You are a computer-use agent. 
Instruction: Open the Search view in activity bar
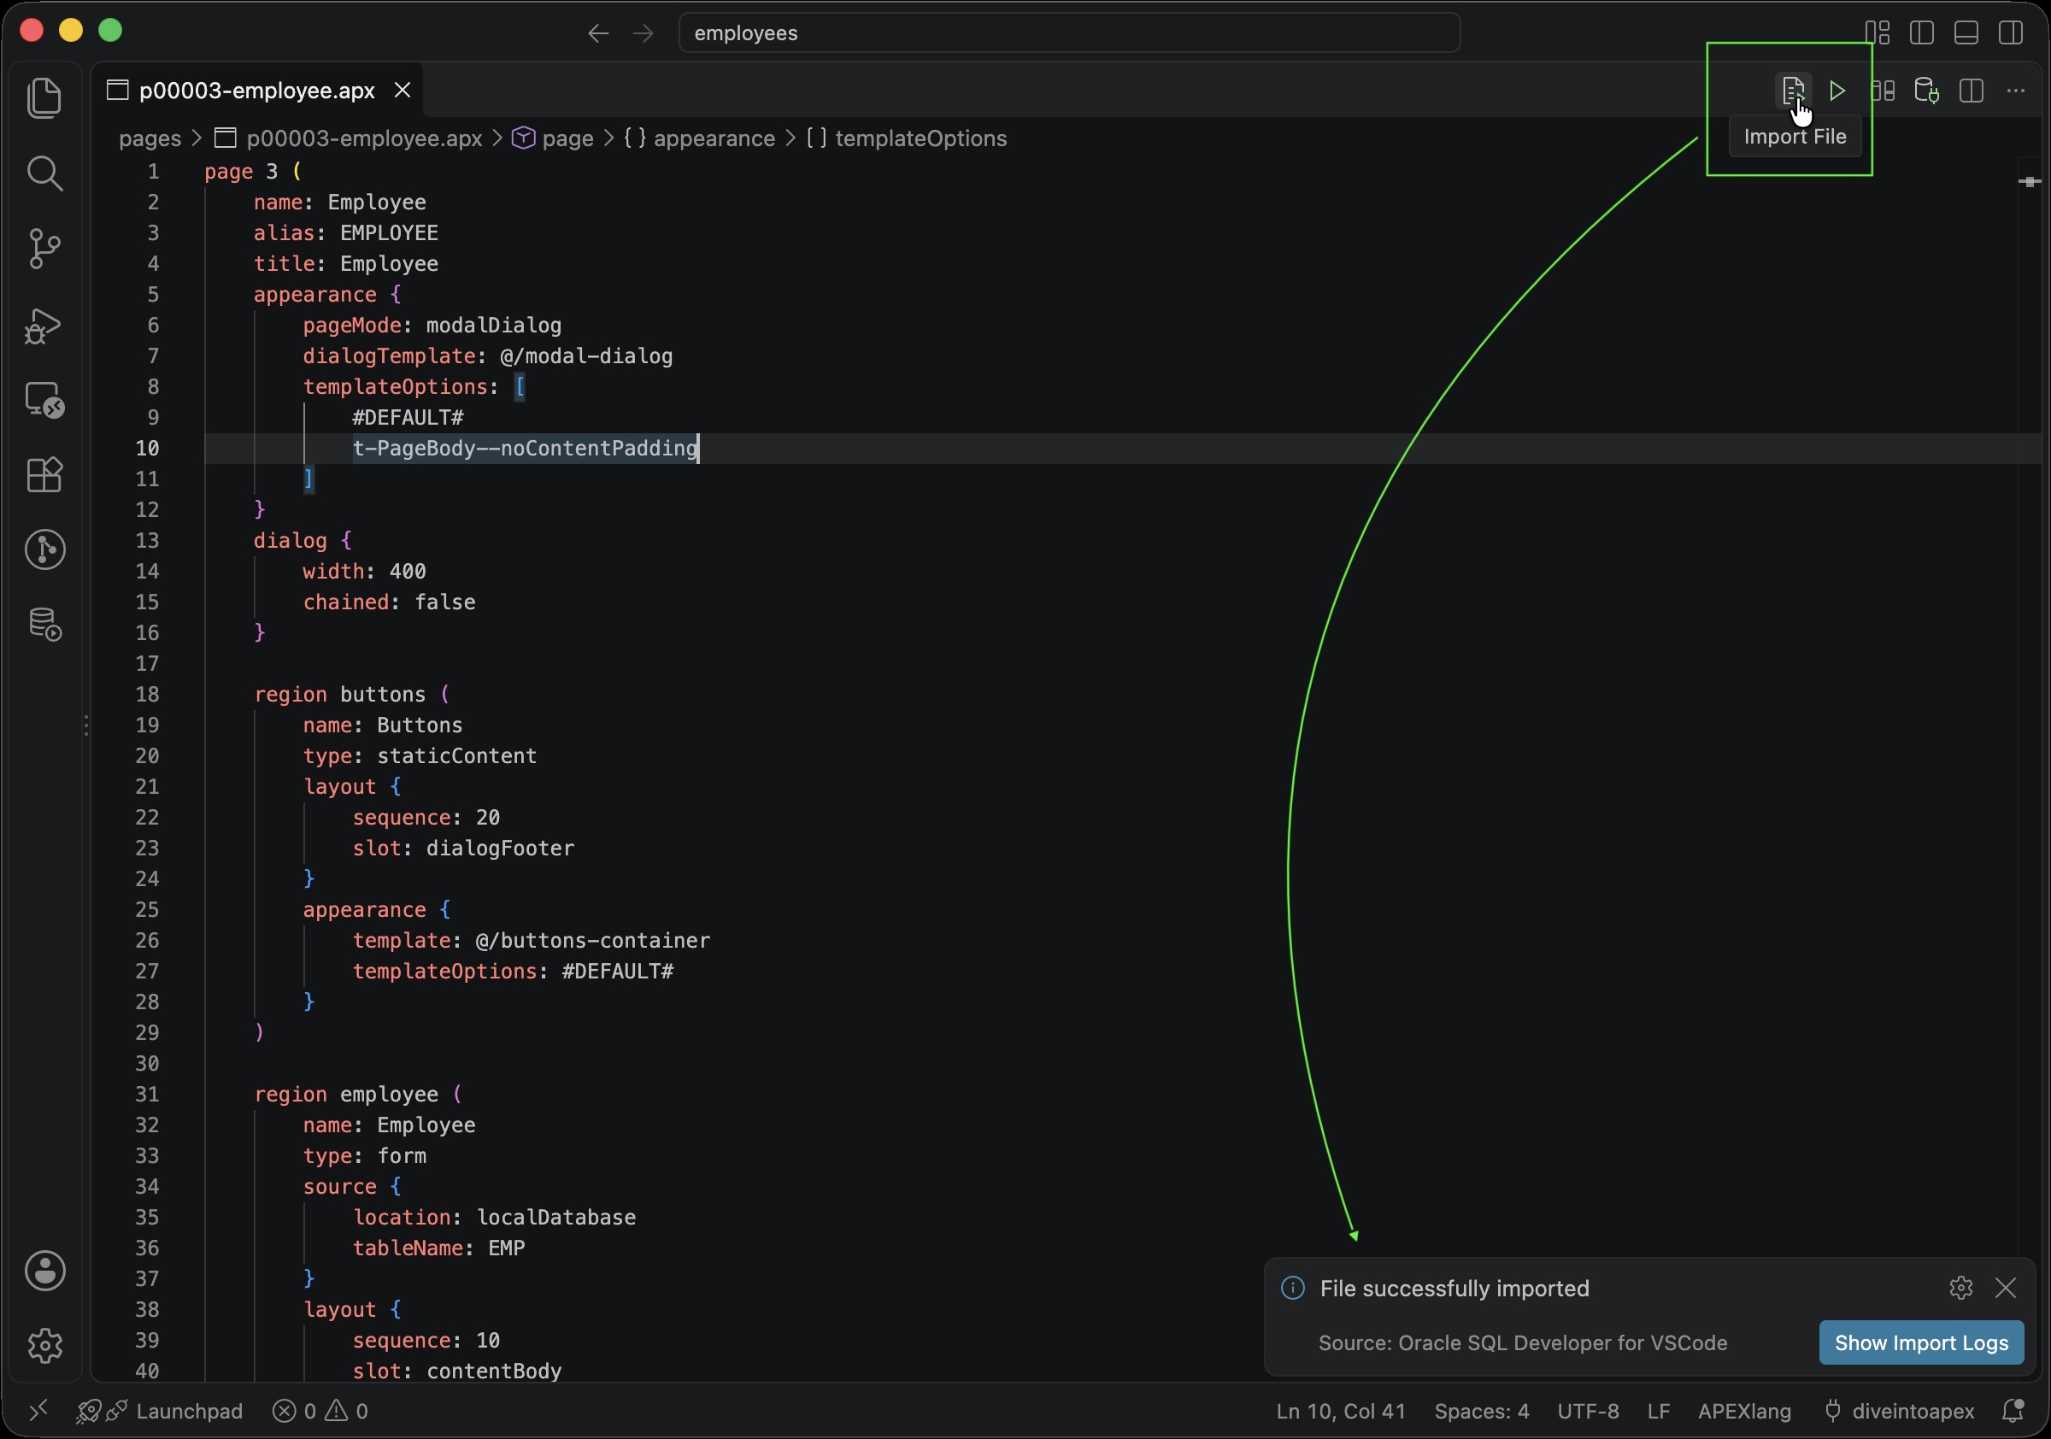point(44,173)
